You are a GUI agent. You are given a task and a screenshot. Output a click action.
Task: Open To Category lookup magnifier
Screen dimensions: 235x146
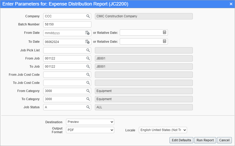click(88, 99)
